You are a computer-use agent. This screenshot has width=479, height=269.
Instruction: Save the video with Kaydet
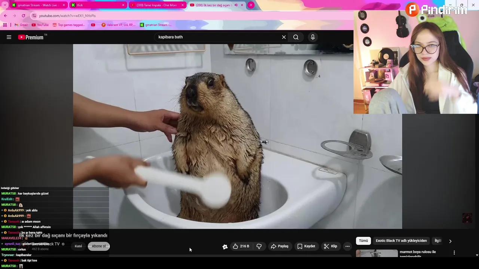coord(306,246)
